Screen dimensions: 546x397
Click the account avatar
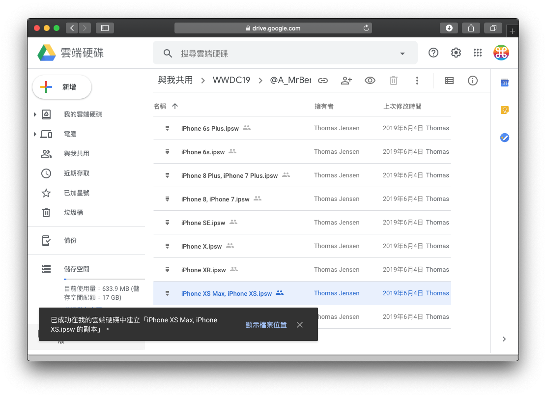point(501,53)
